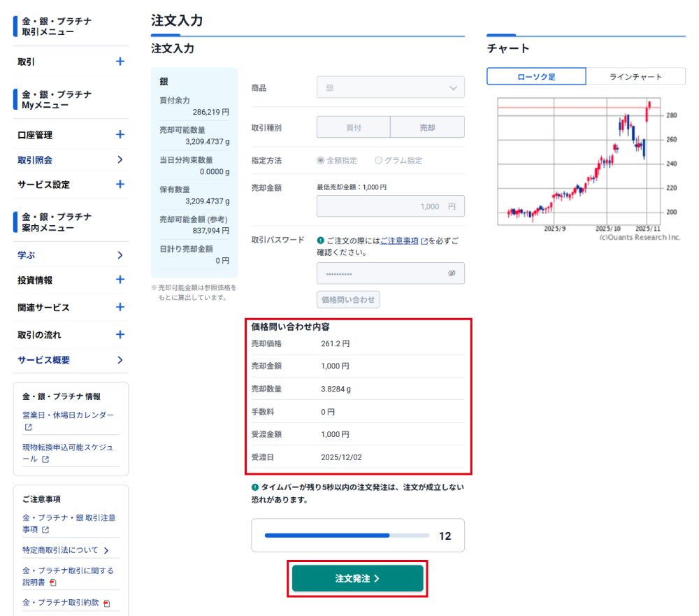Click external link icon after 営業日・休場日カレンダー
Screen dimensions: 699x616
[x=29, y=427]
